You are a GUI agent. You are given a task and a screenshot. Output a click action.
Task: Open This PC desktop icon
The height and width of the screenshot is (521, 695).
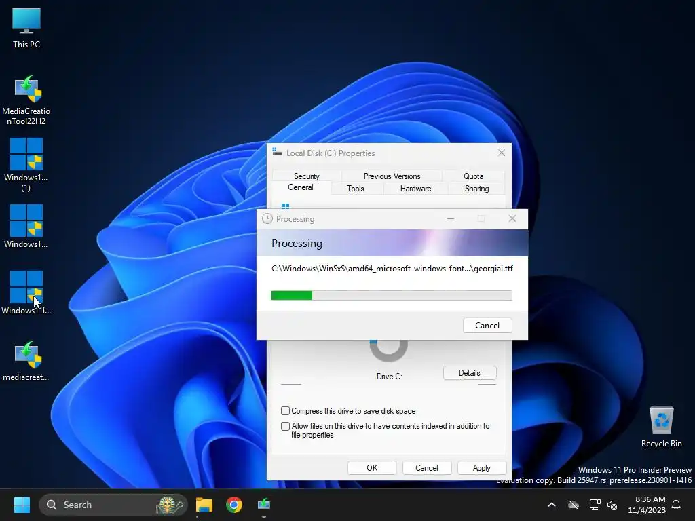(x=26, y=27)
